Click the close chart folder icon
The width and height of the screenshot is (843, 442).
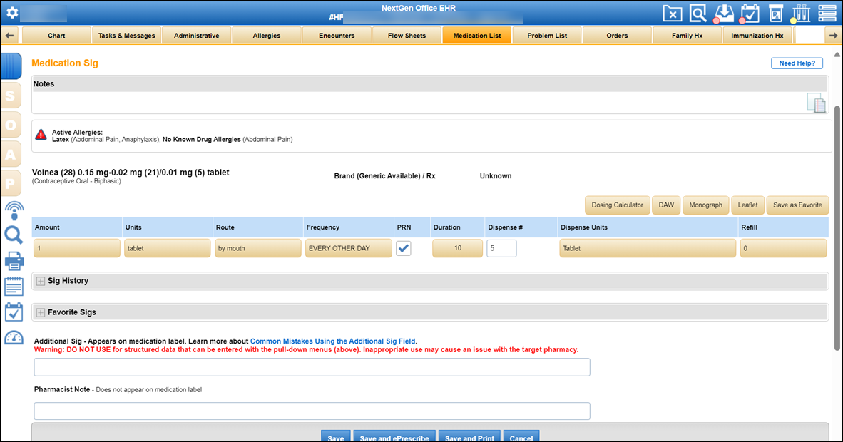[x=672, y=13]
